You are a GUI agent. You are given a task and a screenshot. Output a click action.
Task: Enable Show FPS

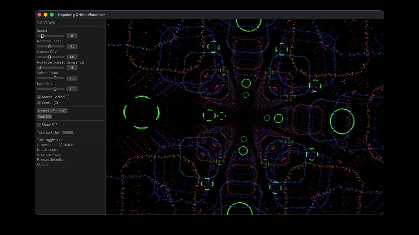point(39,124)
